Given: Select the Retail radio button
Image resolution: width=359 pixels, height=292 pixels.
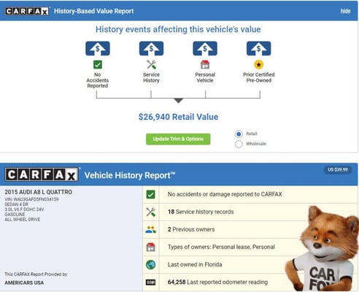Looking at the screenshot, I should point(239,134).
